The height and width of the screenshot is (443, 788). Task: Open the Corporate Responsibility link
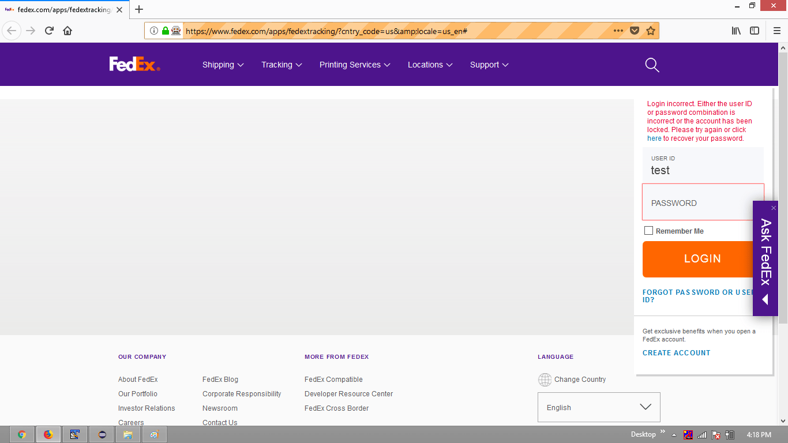point(242,394)
